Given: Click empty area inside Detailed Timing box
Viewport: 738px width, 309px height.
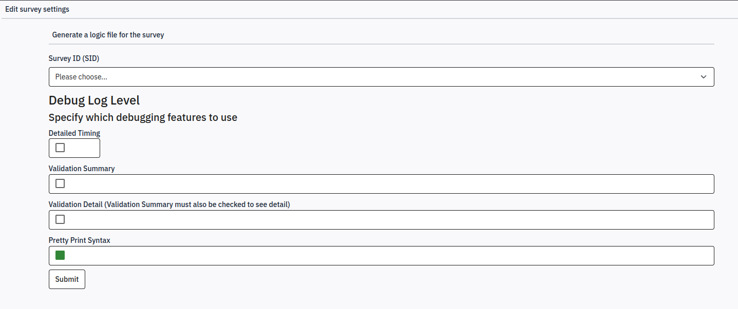Looking at the screenshot, I should click(x=83, y=148).
